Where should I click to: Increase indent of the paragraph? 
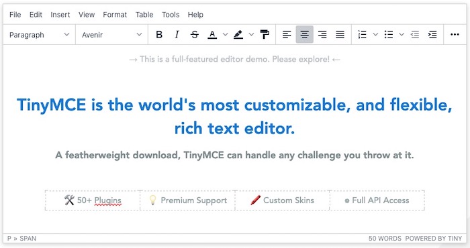(x=432, y=35)
